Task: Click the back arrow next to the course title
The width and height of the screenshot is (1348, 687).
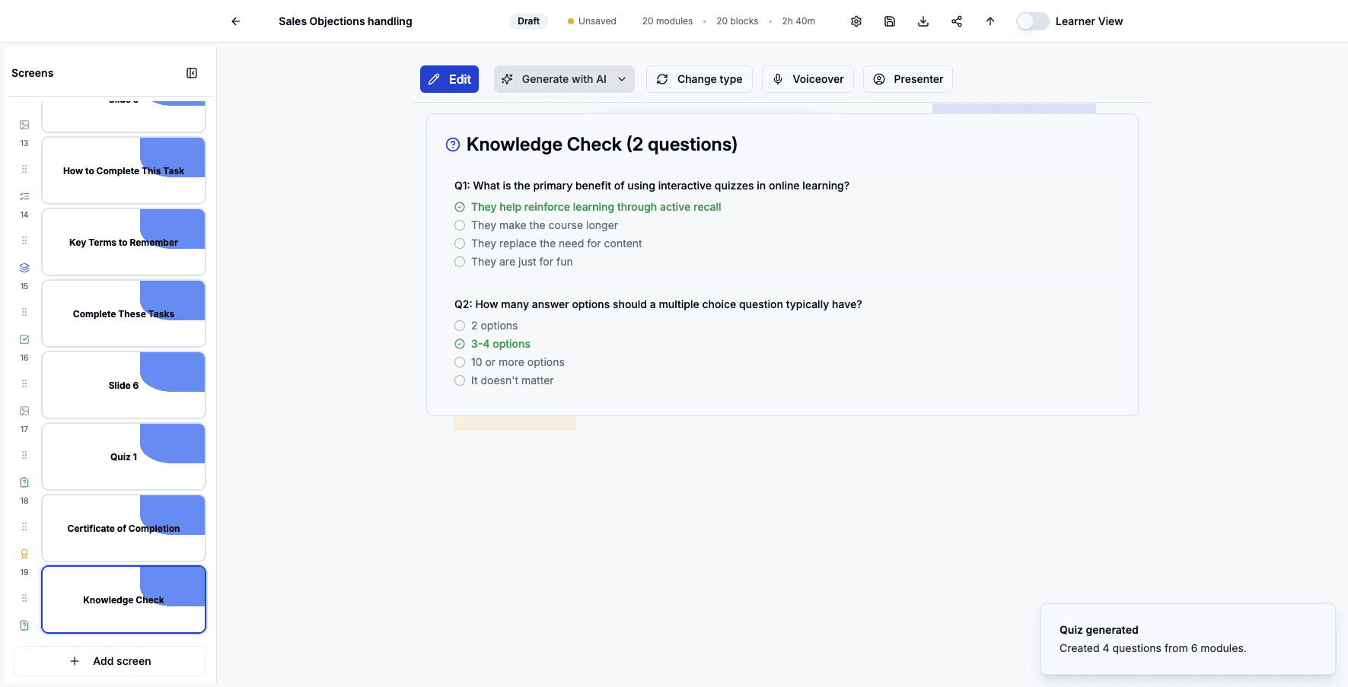Action: coord(235,21)
